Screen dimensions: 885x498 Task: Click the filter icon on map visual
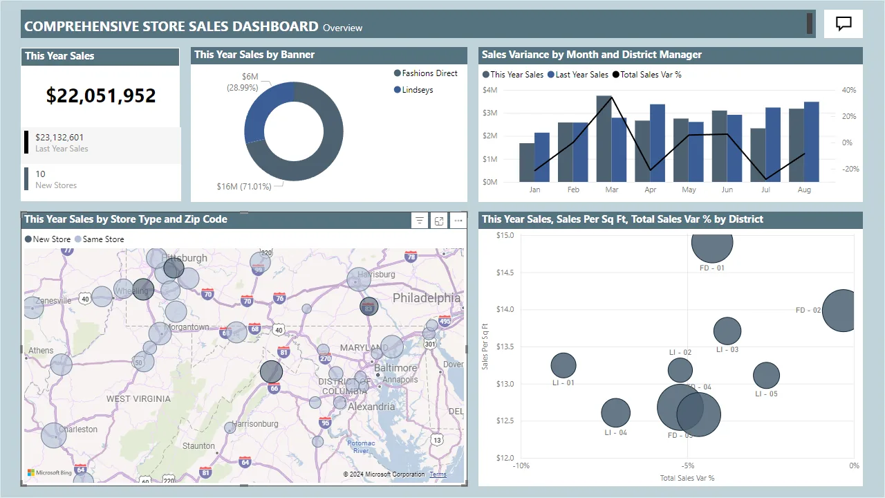coord(419,221)
